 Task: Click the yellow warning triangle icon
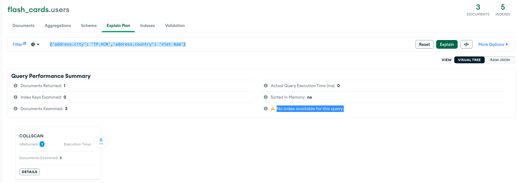(273, 109)
